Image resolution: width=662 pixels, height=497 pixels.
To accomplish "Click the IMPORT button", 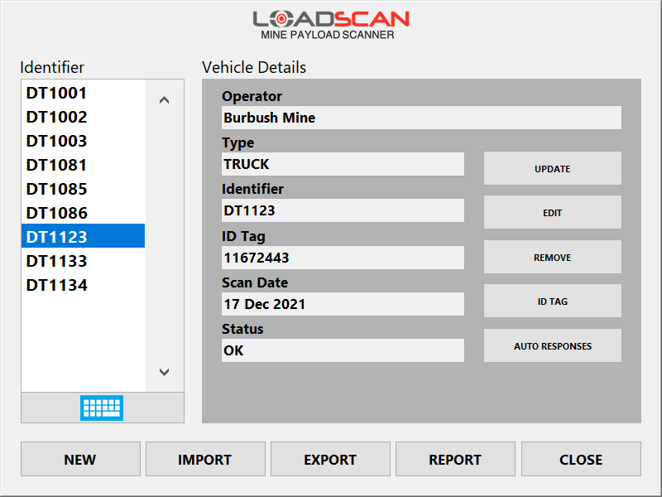I will point(205,459).
